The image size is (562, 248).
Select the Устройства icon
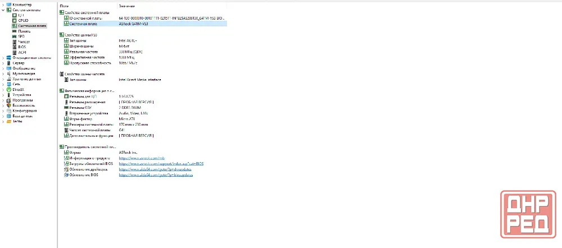point(9,95)
